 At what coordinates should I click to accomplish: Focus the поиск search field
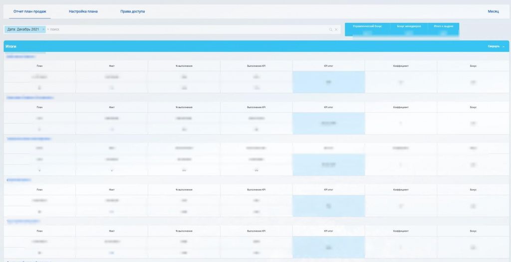coord(185,29)
